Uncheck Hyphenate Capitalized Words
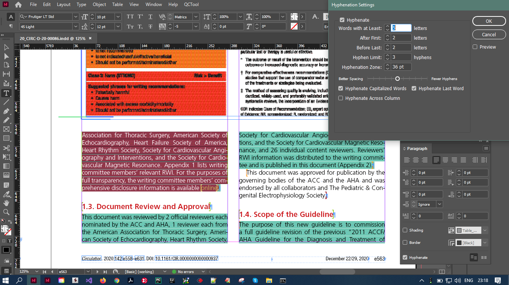Screen dimensions: 509x285 [x=341, y=89]
